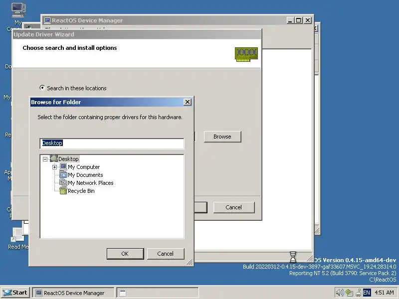
Task: Open the volume tray icon
Action: click(x=340, y=293)
